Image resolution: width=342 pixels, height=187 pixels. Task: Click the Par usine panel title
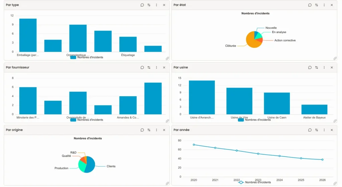(x=181, y=67)
